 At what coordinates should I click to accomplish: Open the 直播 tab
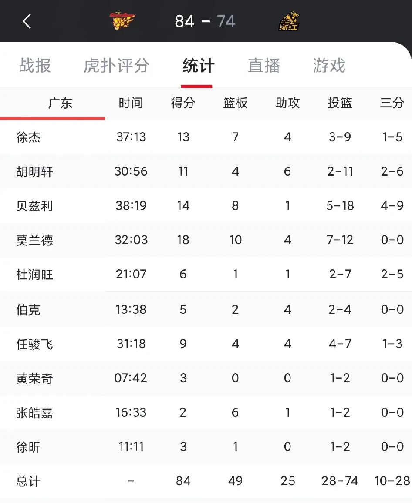[263, 66]
